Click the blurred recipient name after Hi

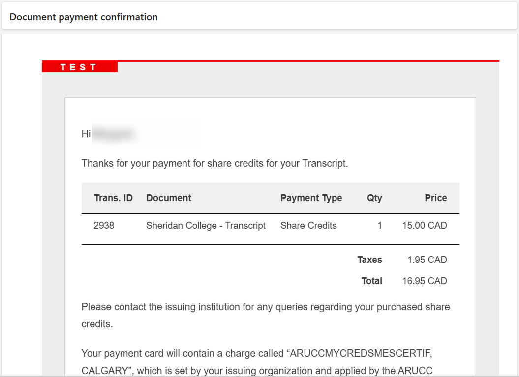point(114,134)
